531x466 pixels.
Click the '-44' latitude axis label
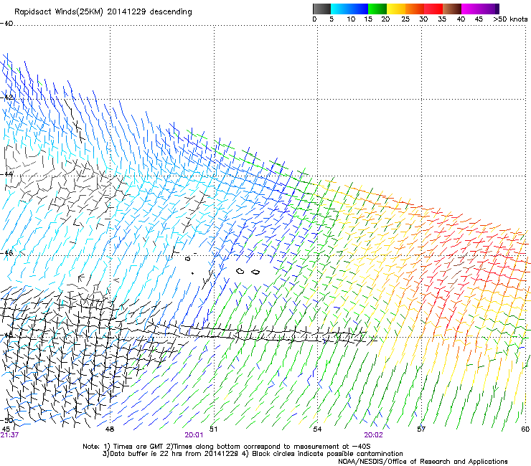click(6, 174)
